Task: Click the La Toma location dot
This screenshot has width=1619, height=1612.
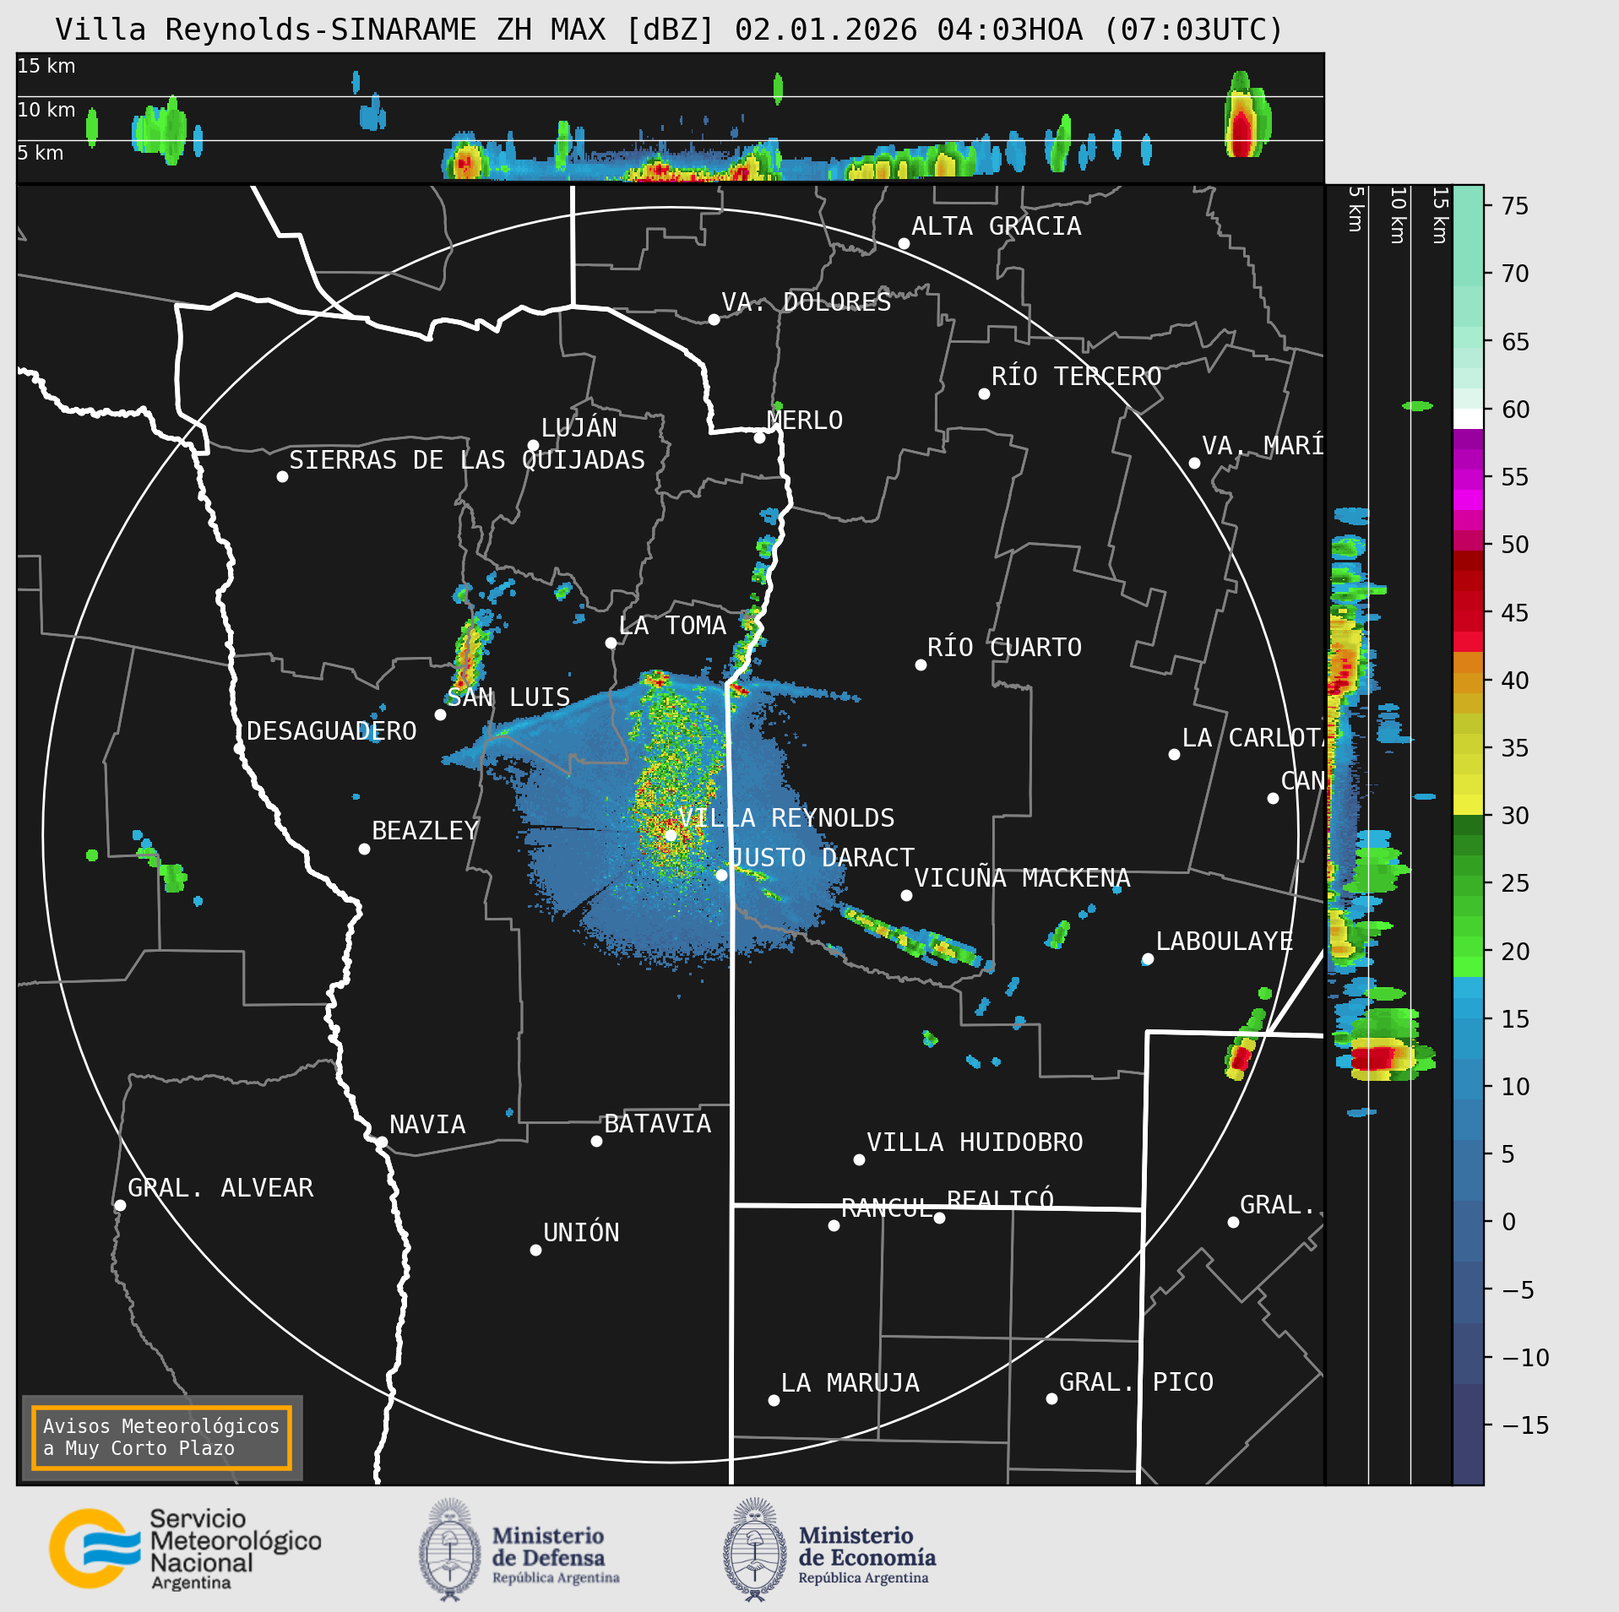Action: coord(611,643)
